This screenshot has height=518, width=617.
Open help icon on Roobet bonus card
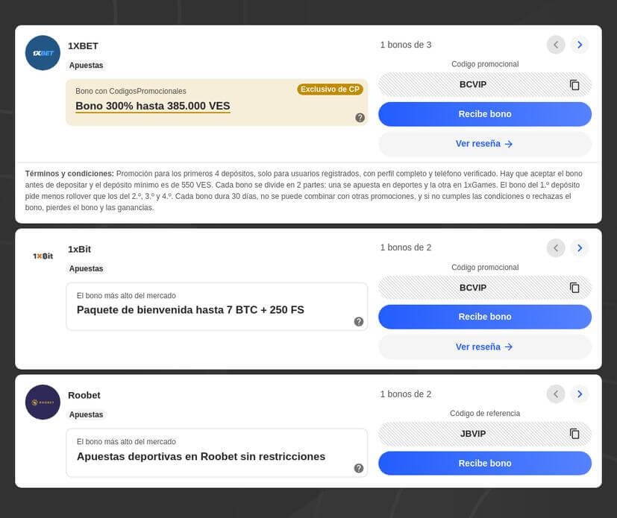(x=359, y=468)
